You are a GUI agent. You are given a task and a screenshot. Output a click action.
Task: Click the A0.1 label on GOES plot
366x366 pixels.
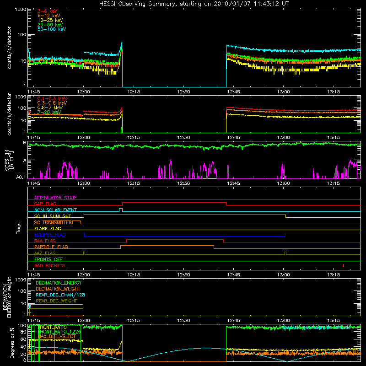pyautogui.click(x=21, y=178)
